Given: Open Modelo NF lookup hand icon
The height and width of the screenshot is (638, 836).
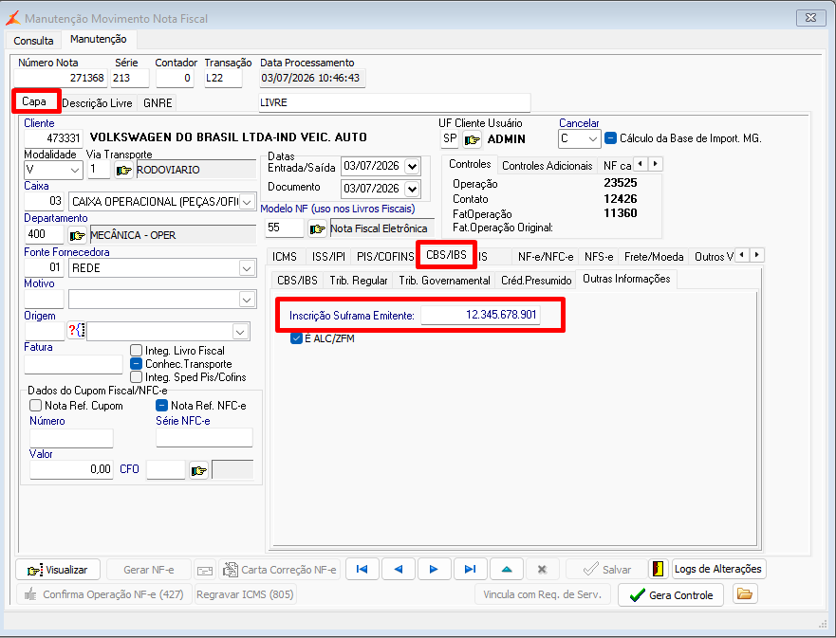Looking at the screenshot, I should [x=317, y=228].
